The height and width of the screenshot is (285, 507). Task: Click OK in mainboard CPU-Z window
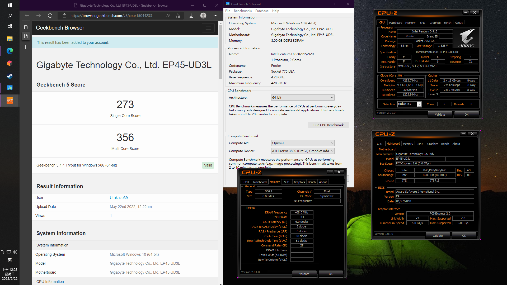(x=464, y=236)
